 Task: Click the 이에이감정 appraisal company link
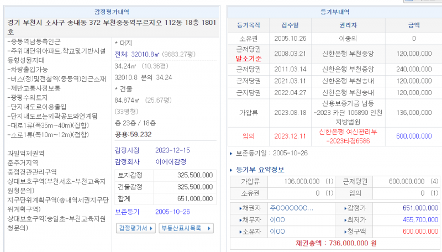[171, 162]
